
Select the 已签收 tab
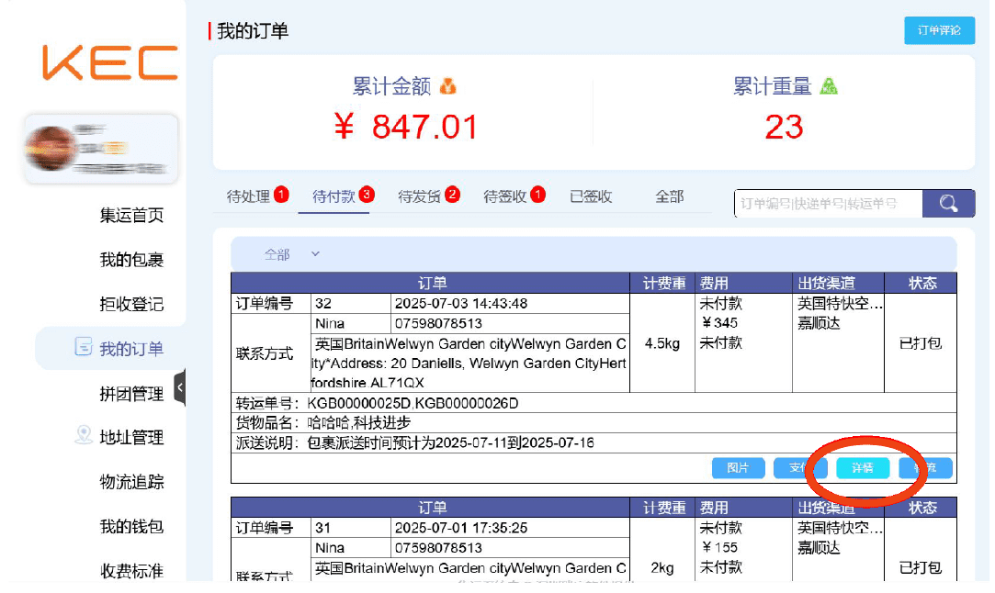click(x=591, y=196)
